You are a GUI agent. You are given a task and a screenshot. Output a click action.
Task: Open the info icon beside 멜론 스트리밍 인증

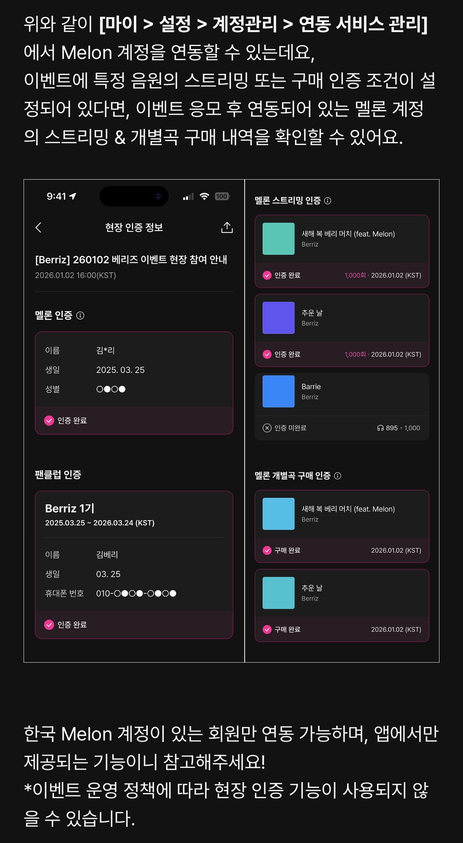pos(329,201)
